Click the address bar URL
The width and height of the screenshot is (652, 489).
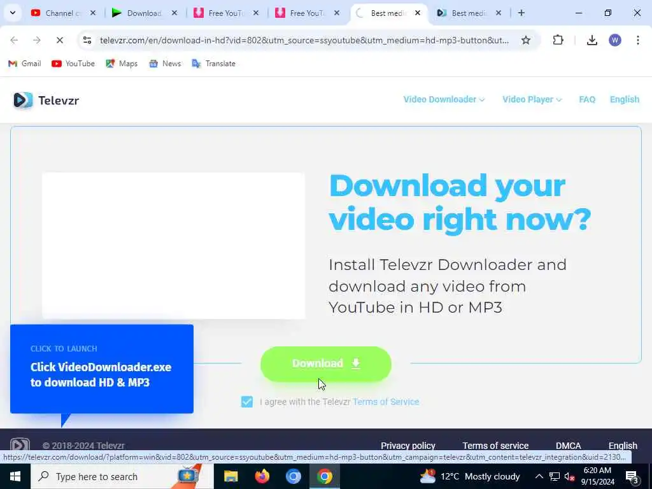(x=304, y=40)
